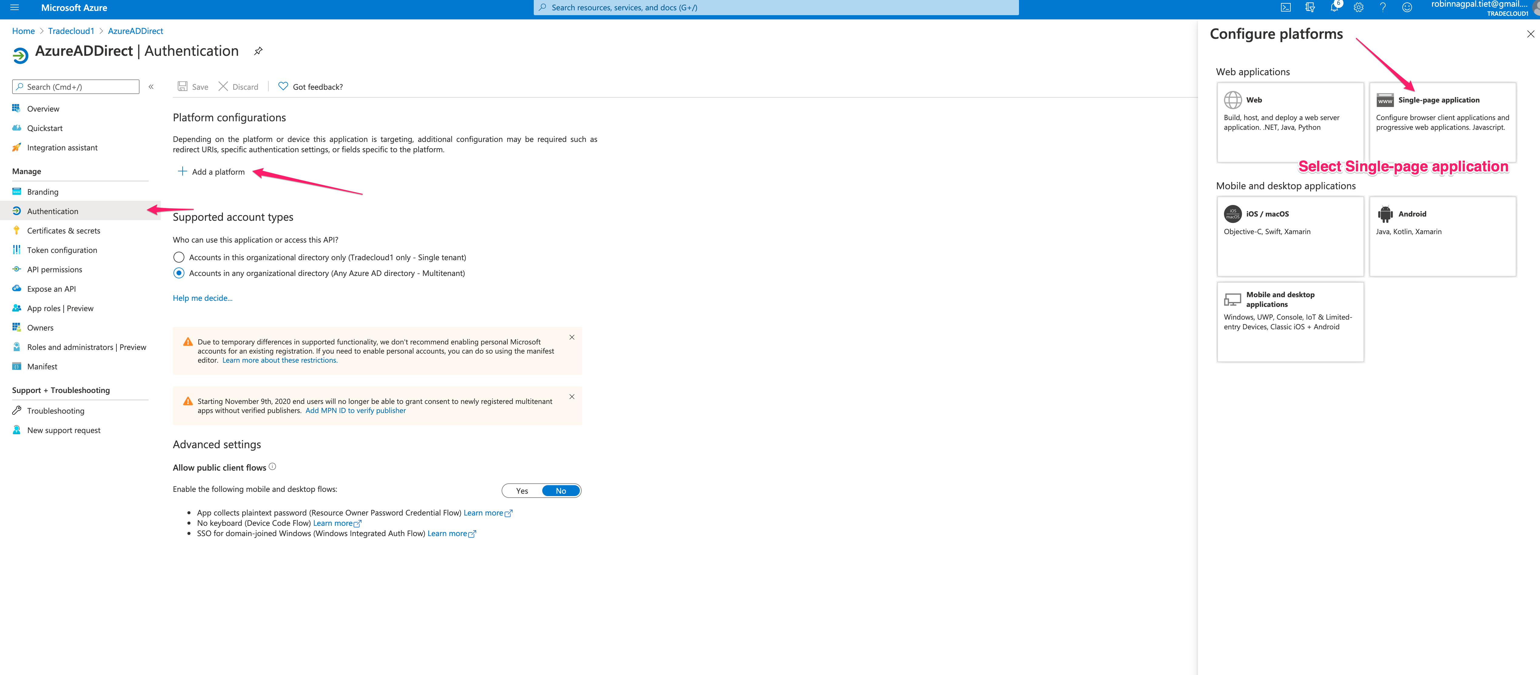
Task: Open directory and subscription filter icon
Action: [x=1310, y=8]
